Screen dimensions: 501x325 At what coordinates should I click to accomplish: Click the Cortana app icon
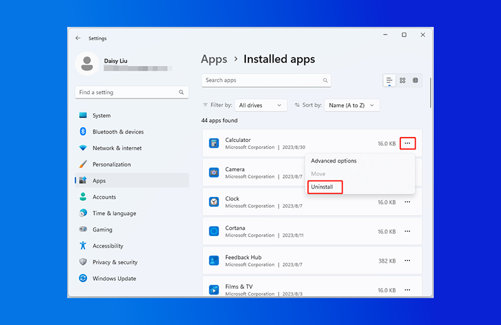214,231
